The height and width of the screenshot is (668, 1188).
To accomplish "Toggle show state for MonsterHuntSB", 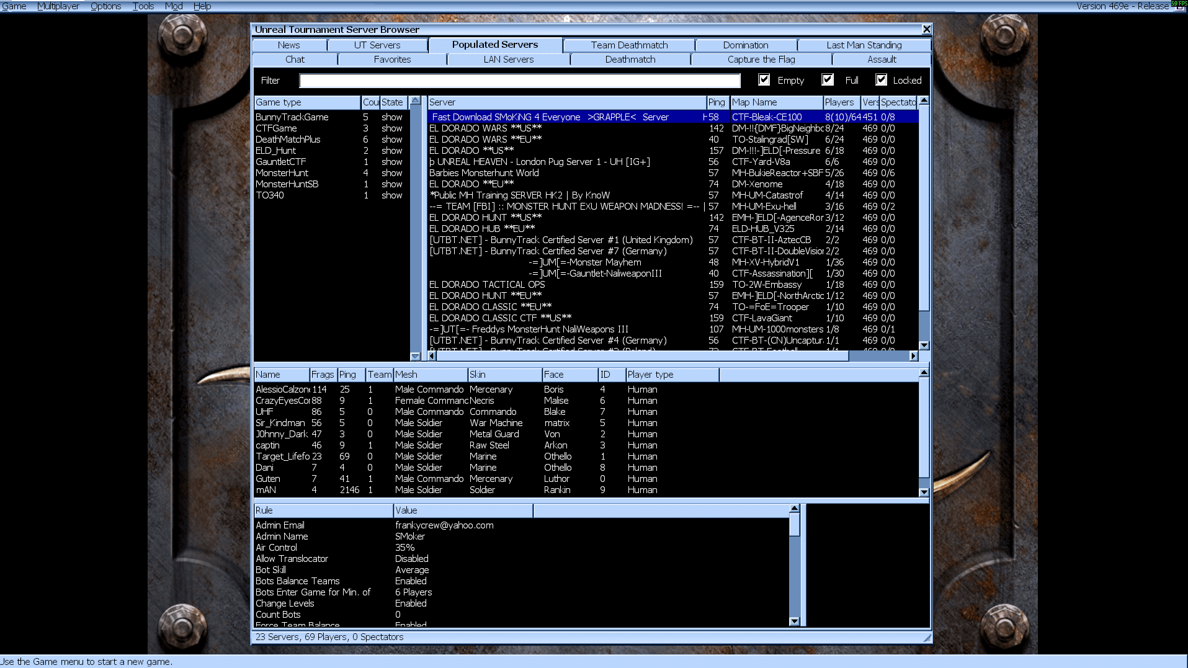I will [392, 184].
